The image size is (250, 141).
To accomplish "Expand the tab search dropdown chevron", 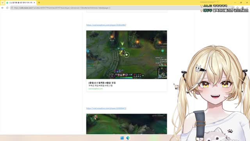I will click(3, 3).
